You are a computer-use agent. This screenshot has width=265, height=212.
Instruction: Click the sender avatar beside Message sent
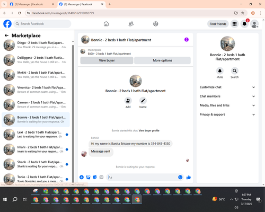84,154
